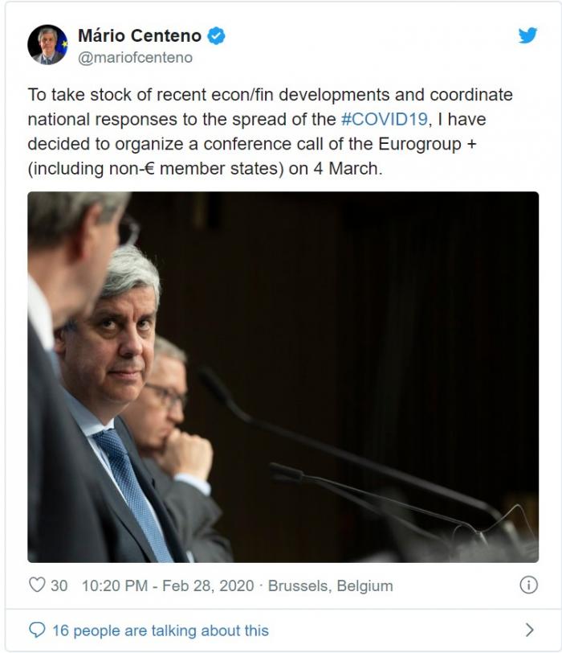
Task: Click the like count number 30
Action: pyautogui.click(x=59, y=585)
